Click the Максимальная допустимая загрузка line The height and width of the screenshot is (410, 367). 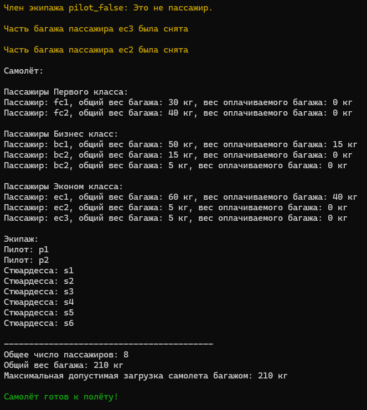pos(146,376)
